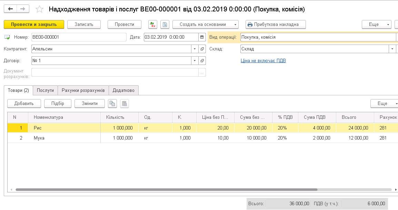Open Контрагент Апельсин card icon
Screen dimensions: 398x210
pos(202,49)
